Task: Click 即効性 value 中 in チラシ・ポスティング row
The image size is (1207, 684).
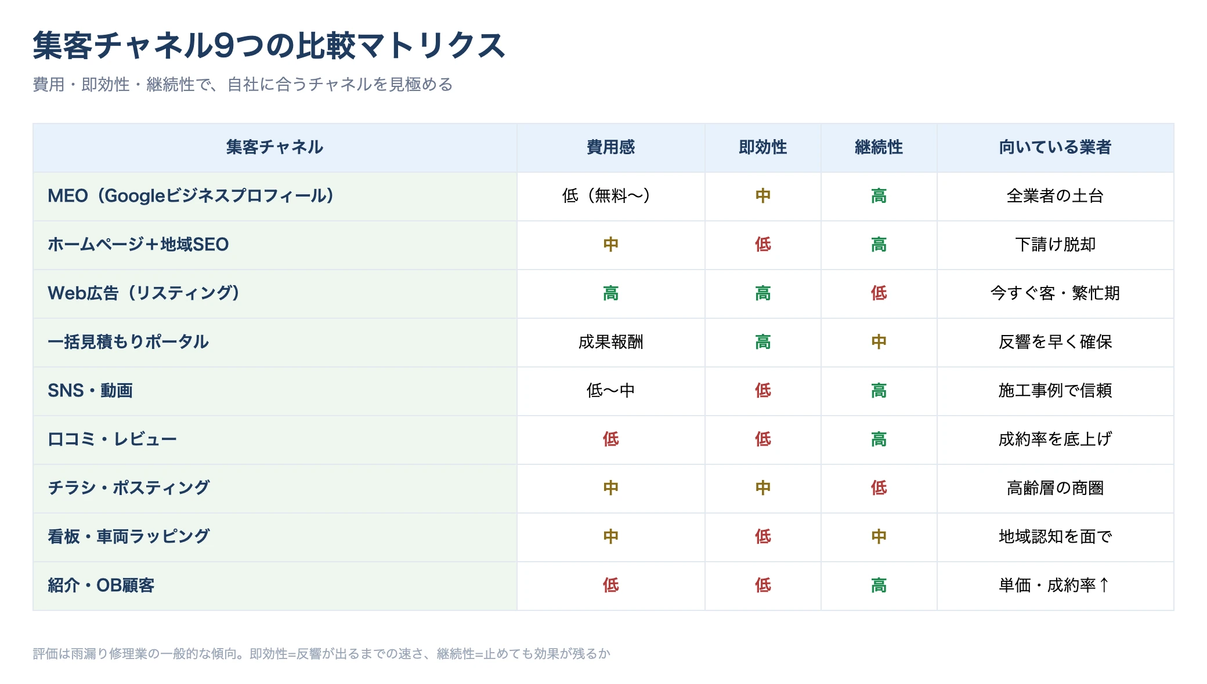Action: tap(762, 488)
